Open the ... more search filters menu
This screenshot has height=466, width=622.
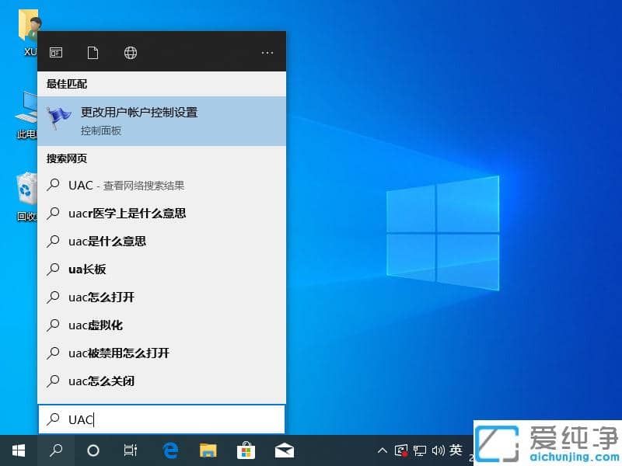[267, 52]
